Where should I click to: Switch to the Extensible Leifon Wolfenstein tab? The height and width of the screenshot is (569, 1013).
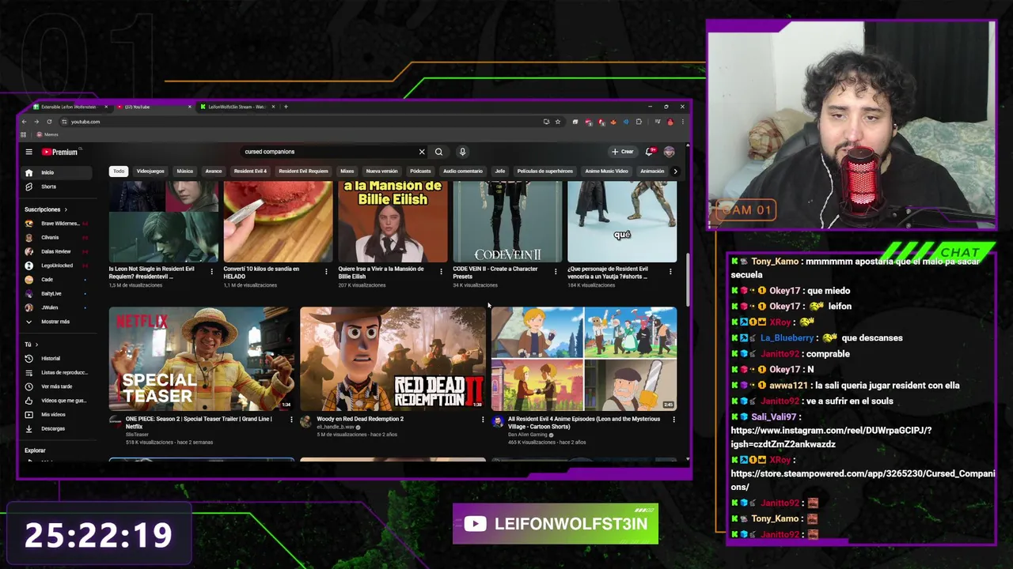68,107
